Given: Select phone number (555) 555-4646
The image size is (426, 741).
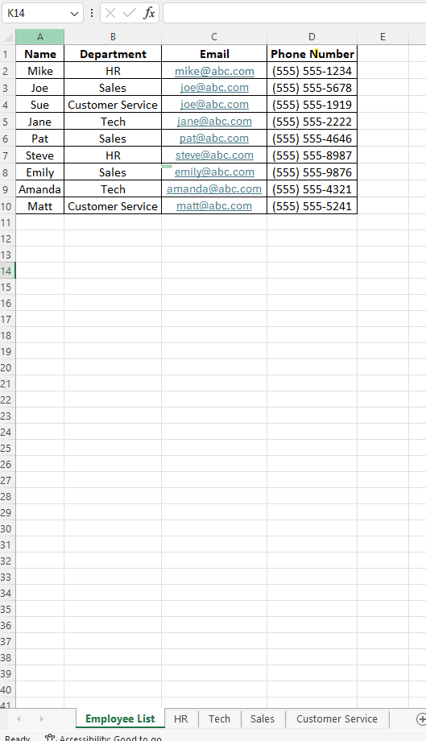Looking at the screenshot, I should coord(312,139).
